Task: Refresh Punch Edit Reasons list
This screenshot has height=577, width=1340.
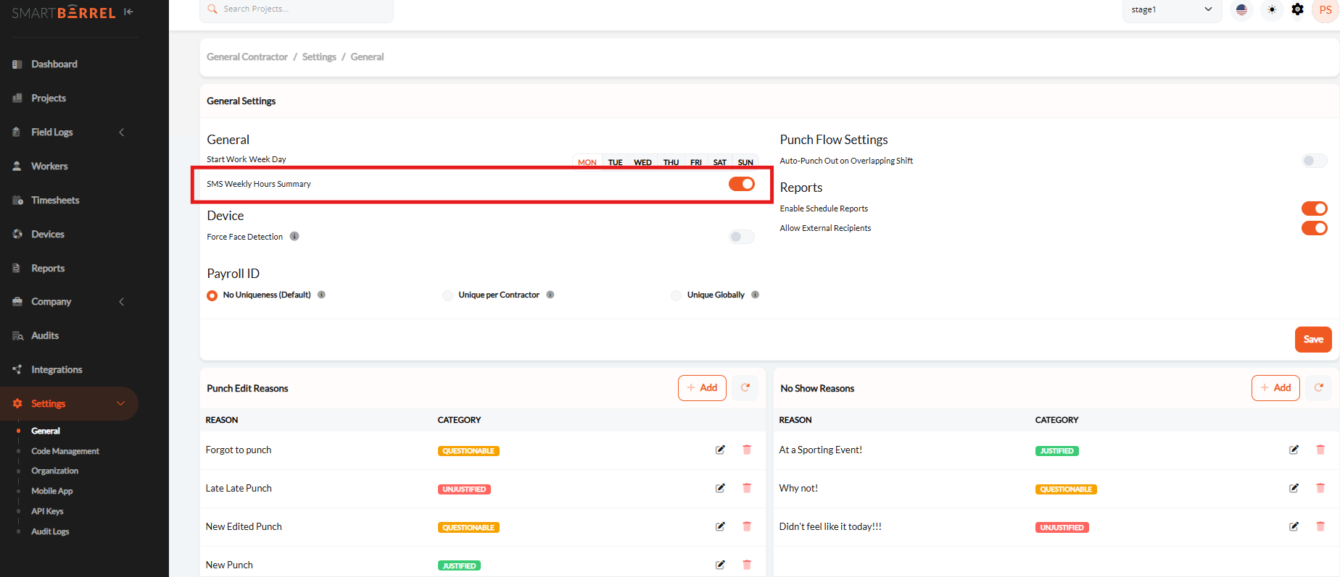Action: pos(745,388)
